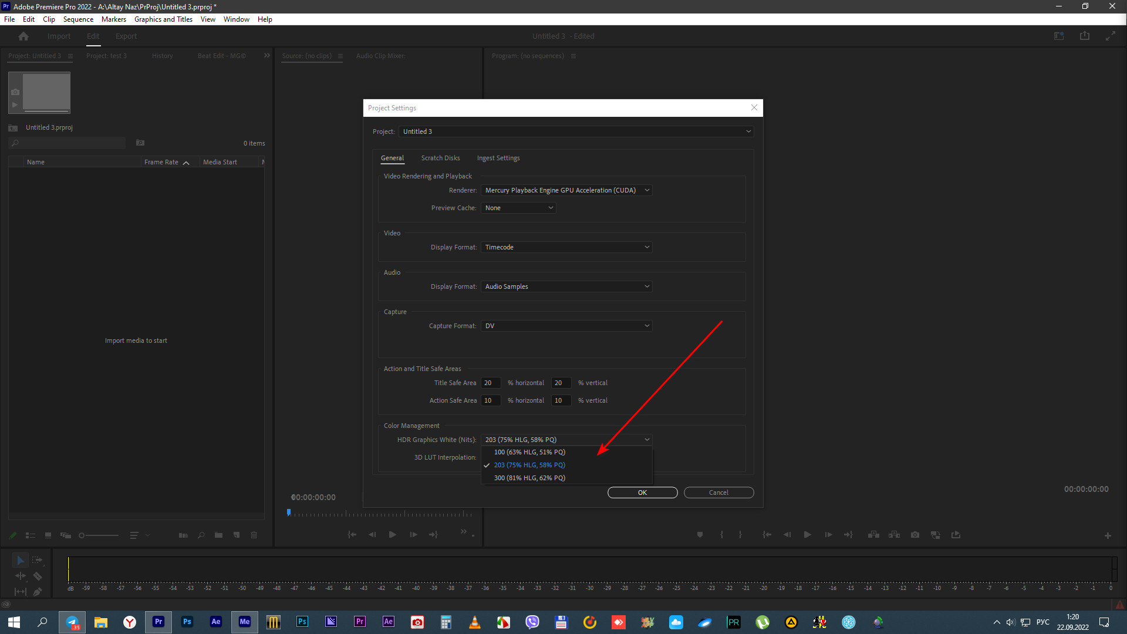Play the Program monitor
The width and height of the screenshot is (1127, 634).
pyautogui.click(x=808, y=535)
